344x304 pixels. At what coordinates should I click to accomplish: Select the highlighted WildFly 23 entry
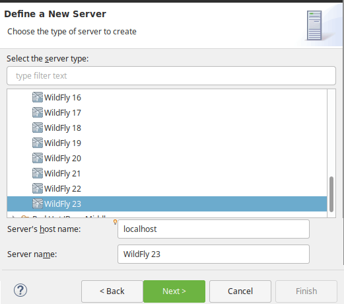167,204
